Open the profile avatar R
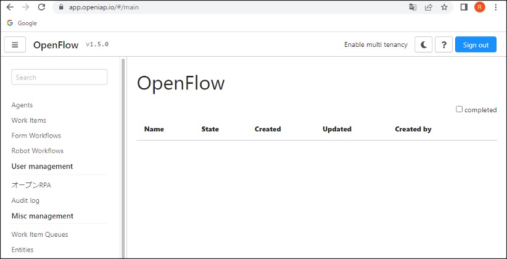 point(479,7)
